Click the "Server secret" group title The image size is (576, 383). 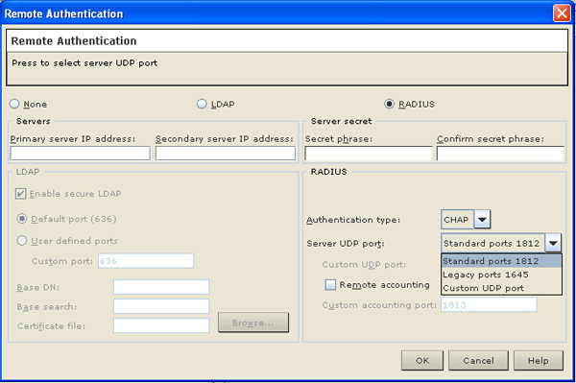(x=341, y=121)
